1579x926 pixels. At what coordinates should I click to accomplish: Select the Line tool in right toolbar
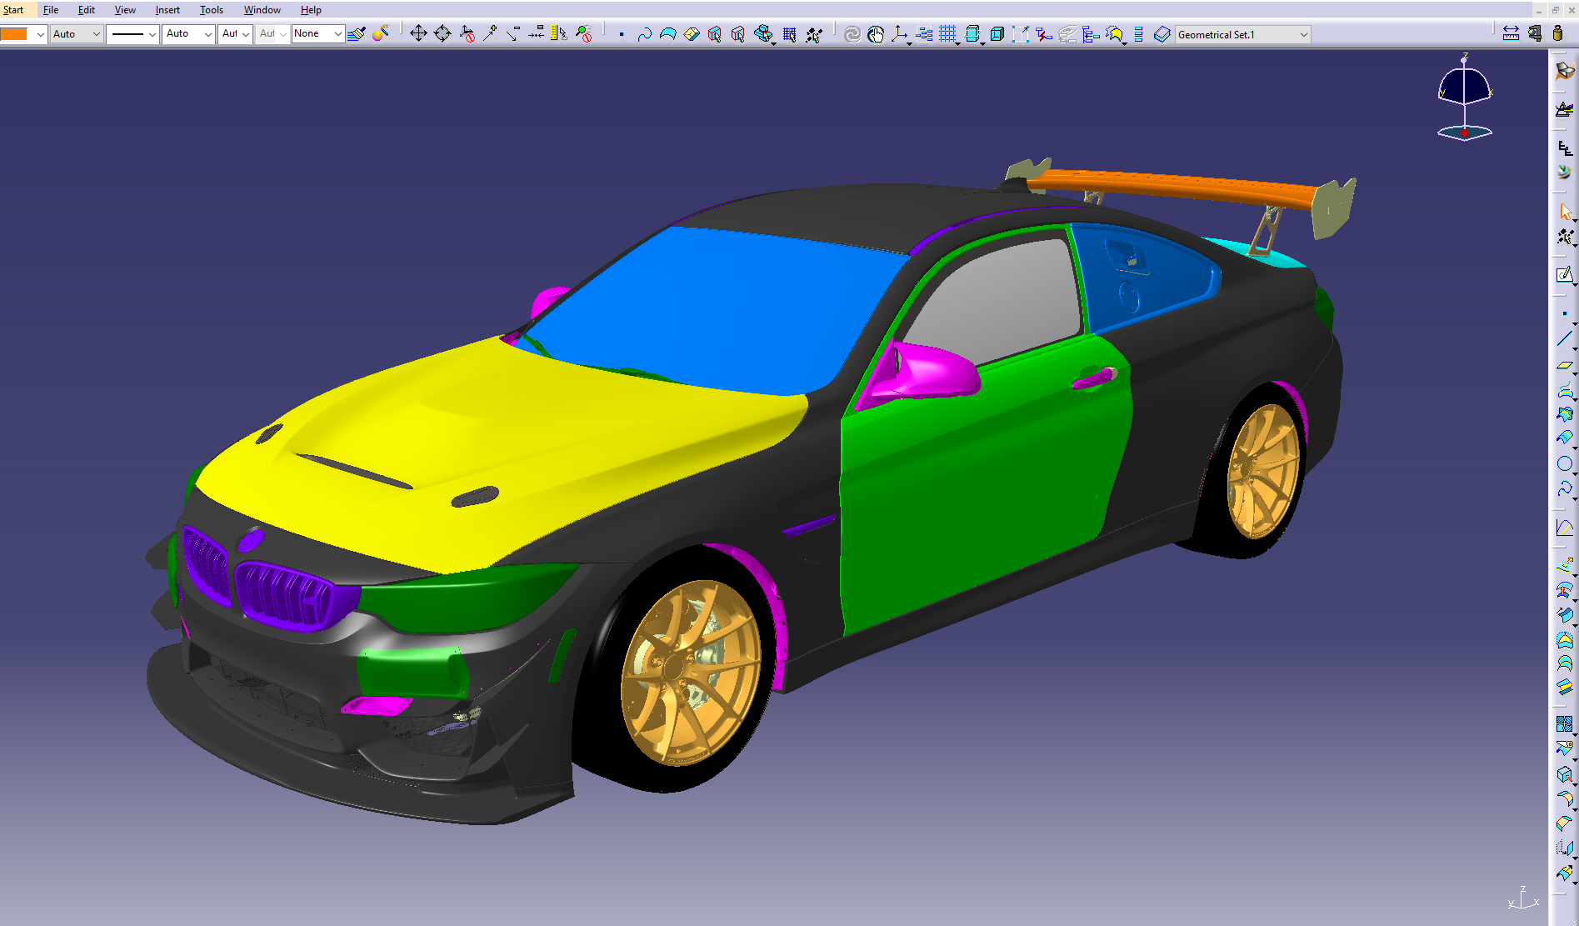coord(1564,338)
